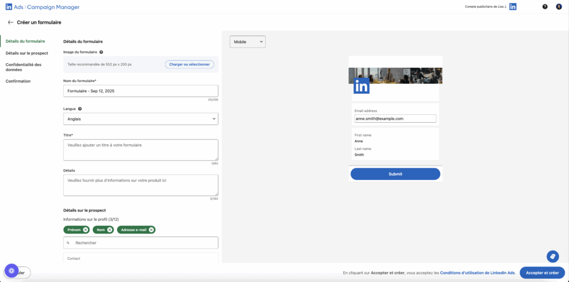The height and width of the screenshot is (282, 569).
Task: Click the purple floating assistant icon
Action: (11, 270)
